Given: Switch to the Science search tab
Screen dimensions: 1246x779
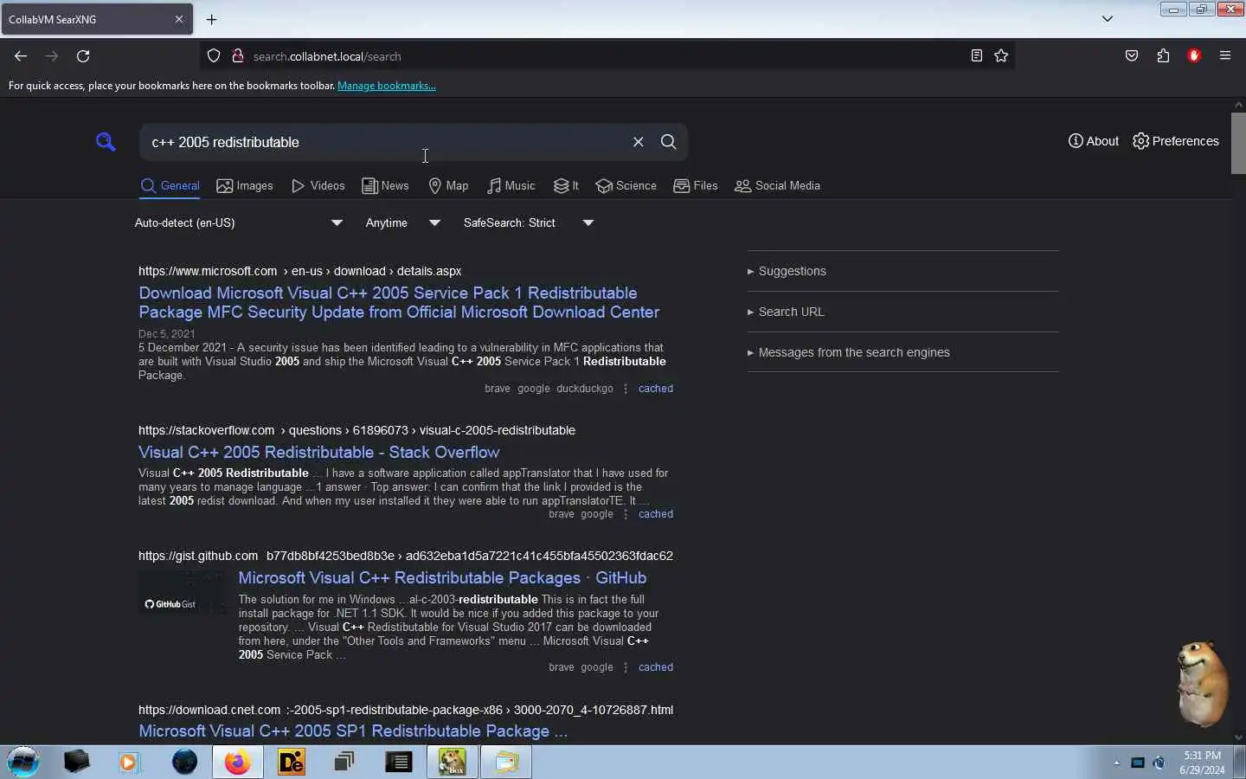Looking at the screenshot, I should coord(626,186).
